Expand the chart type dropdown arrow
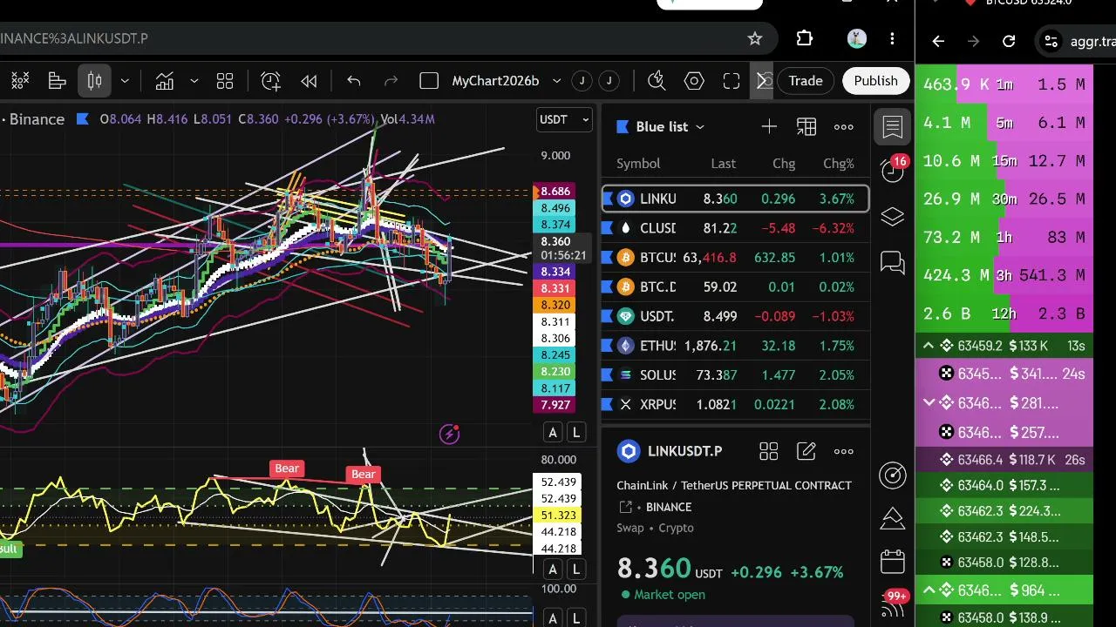The image size is (1116, 627). coord(125,81)
